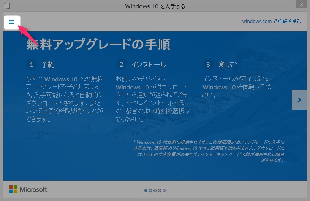Click the paragraph starting 今すぐ Windows 10
The width and height of the screenshot is (310, 201).
(65, 99)
